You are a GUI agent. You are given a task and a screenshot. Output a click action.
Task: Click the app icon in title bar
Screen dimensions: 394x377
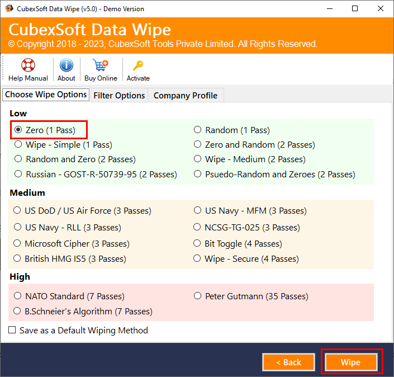click(10, 9)
